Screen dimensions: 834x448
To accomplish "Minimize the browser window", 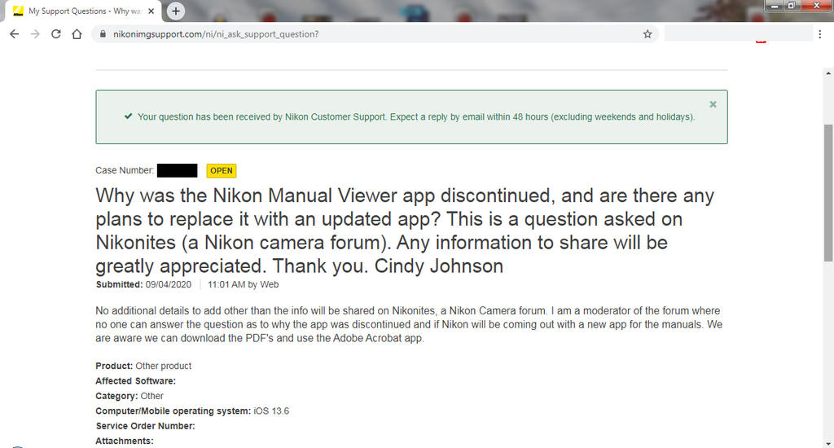I will pos(773,6).
